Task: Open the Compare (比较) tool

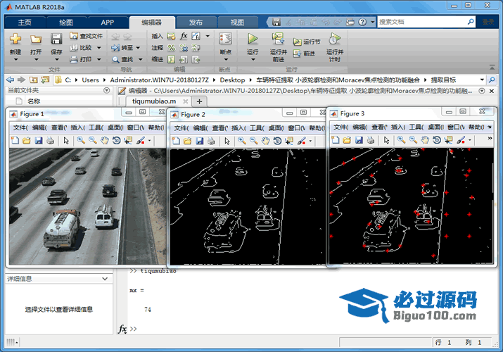Action: tap(82, 47)
